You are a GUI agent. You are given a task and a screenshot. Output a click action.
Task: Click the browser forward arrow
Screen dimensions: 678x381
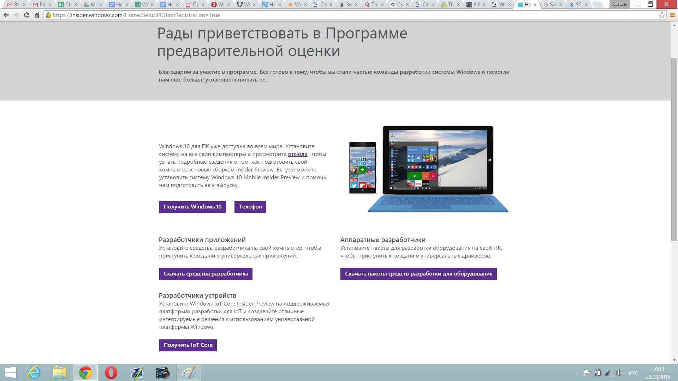point(16,15)
